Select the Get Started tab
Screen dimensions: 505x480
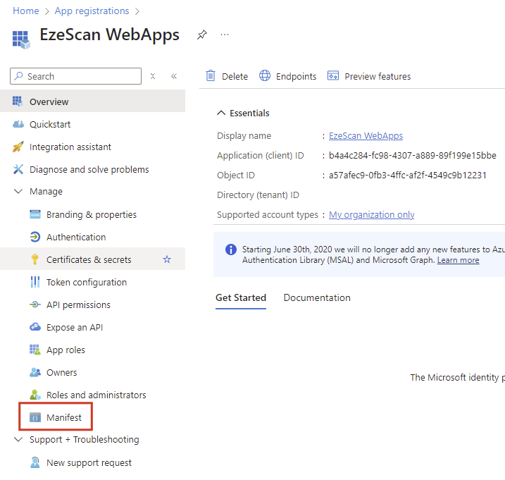coord(241,297)
